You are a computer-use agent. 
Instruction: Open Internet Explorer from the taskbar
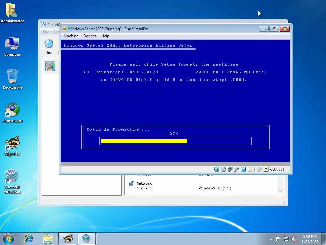click(x=28, y=239)
